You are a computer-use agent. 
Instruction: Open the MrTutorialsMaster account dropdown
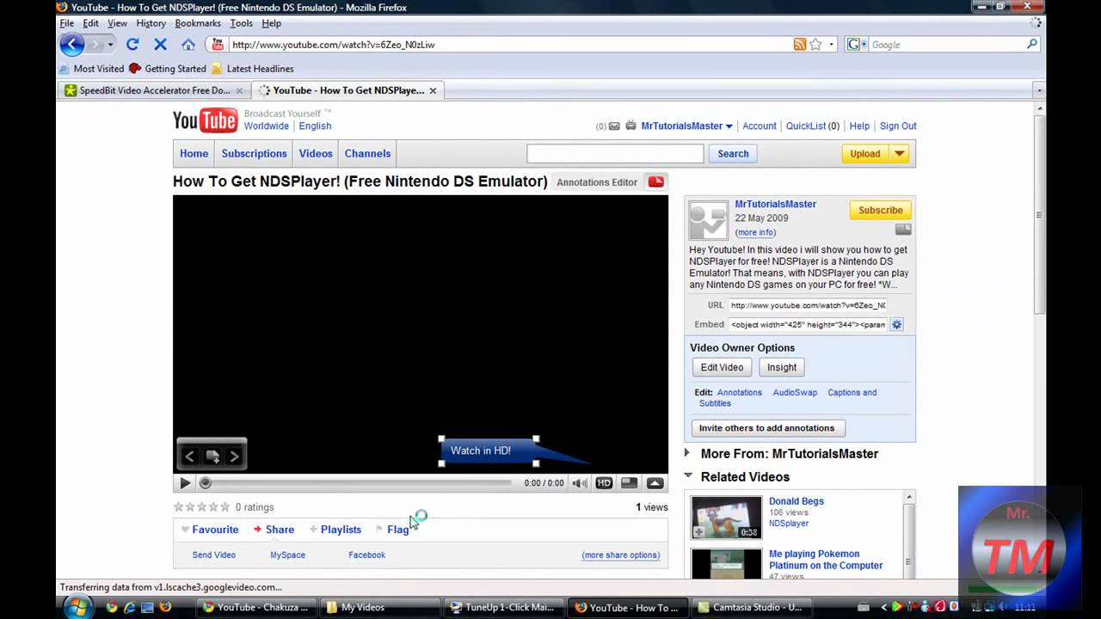tap(729, 126)
